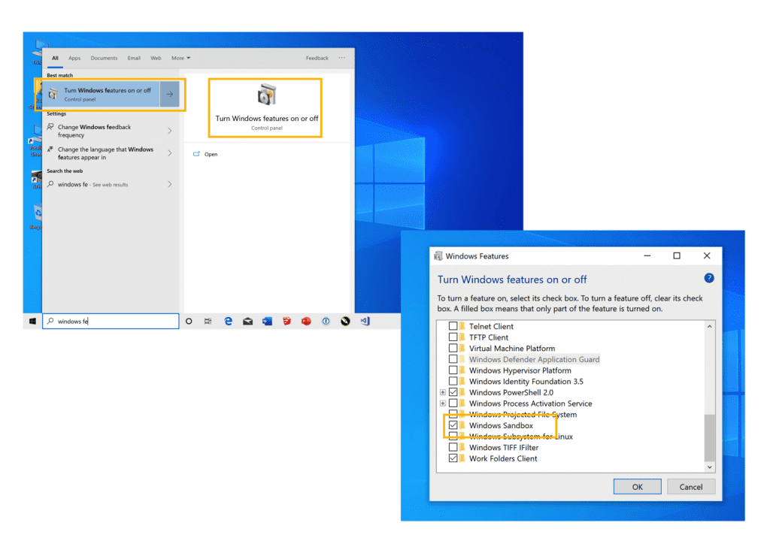
Task: Open the More dropdown in search filters
Action: coord(180,58)
